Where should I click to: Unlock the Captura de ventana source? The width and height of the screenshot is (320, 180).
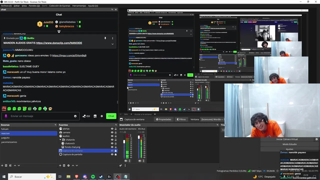(115, 151)
